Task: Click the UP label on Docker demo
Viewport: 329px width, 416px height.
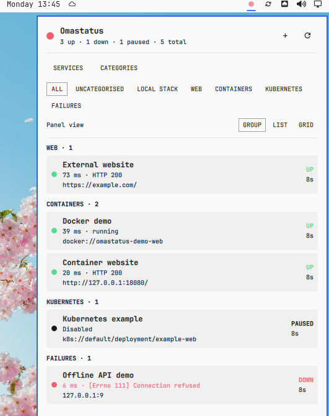Action: coord(310,226)
